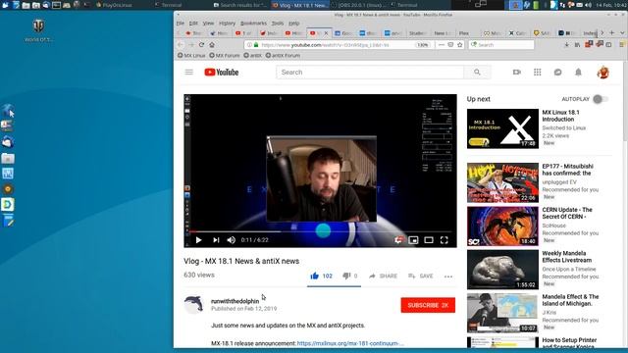Viewport: 628px width, 353px height.
Task: Switch the video to miniplayer mode
Action: tap(413, 240)
